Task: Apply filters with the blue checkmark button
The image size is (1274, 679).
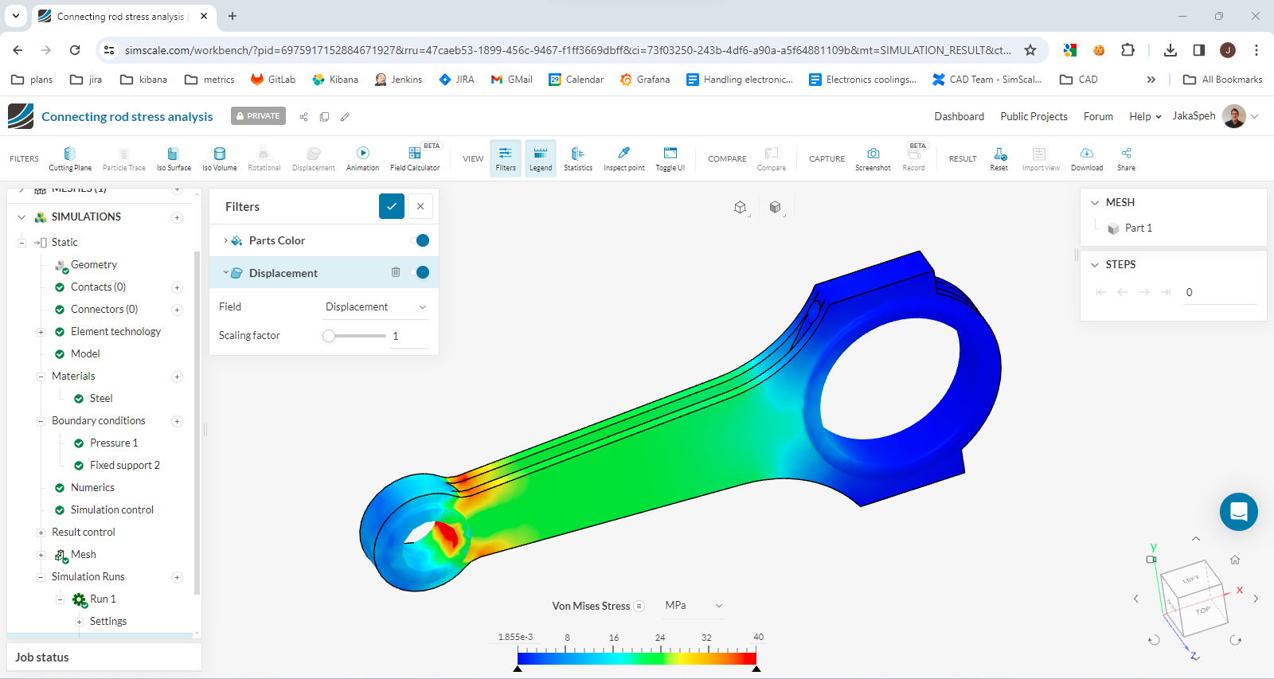Action: [392, 206]
